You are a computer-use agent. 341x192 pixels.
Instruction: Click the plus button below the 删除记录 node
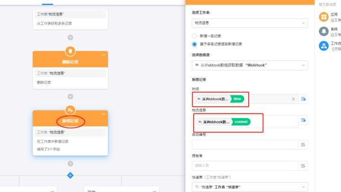pyautogui.click(x=70, y=96)
